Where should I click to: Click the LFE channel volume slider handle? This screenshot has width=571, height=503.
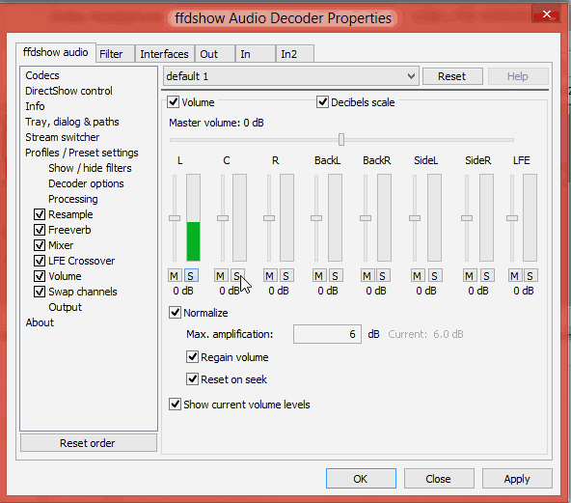(512, 218)
